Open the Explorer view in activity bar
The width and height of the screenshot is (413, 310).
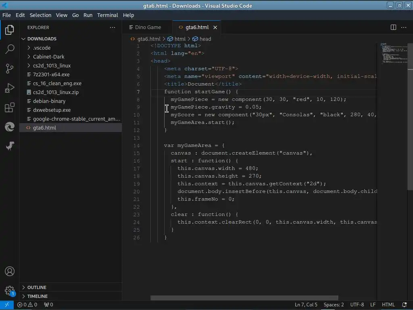pos(10,30)
